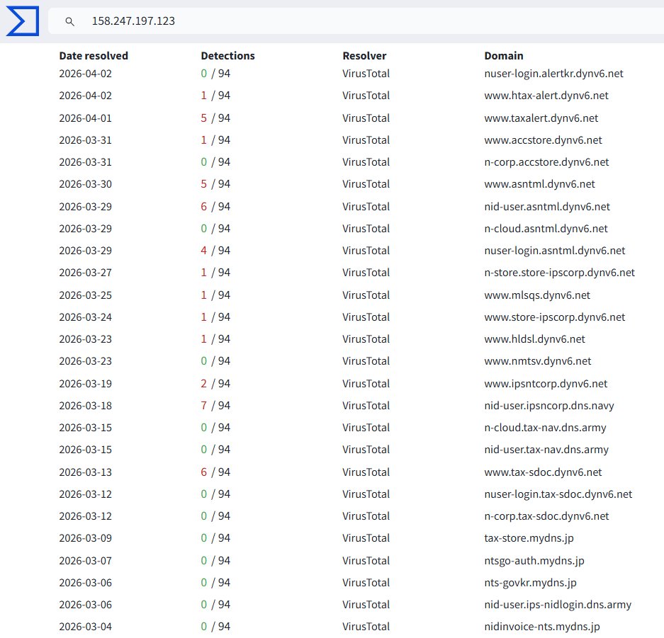The height and width of the screenshot is (638, 664).
Task: Click the 2026-03-07 date cell
Action: tap(86, 560)
